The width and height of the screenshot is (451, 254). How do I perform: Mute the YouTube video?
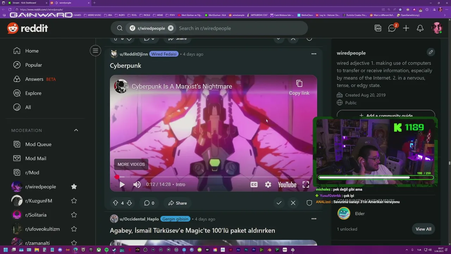[x=137, y=185]
